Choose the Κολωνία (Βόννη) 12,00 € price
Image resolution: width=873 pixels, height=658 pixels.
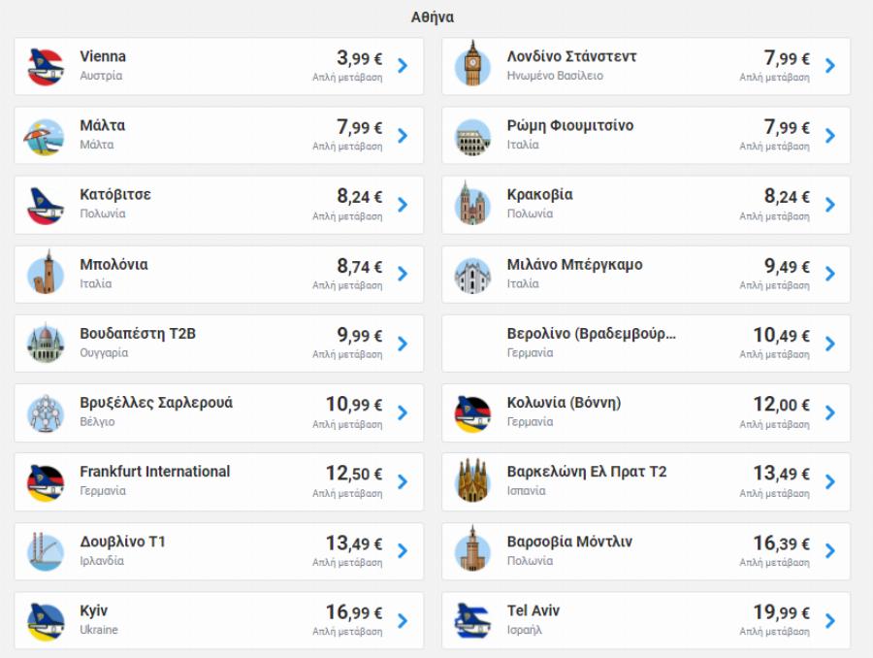coord(782,405)
